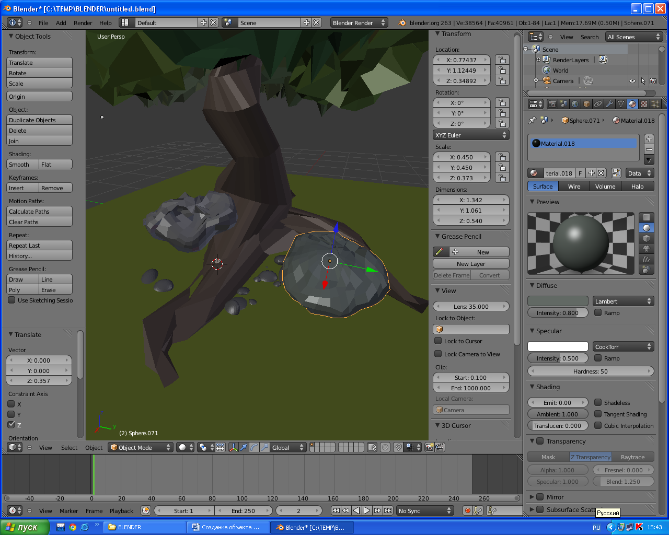Add a new material slot
Screen dimensions: 669x535
point(649,139)
